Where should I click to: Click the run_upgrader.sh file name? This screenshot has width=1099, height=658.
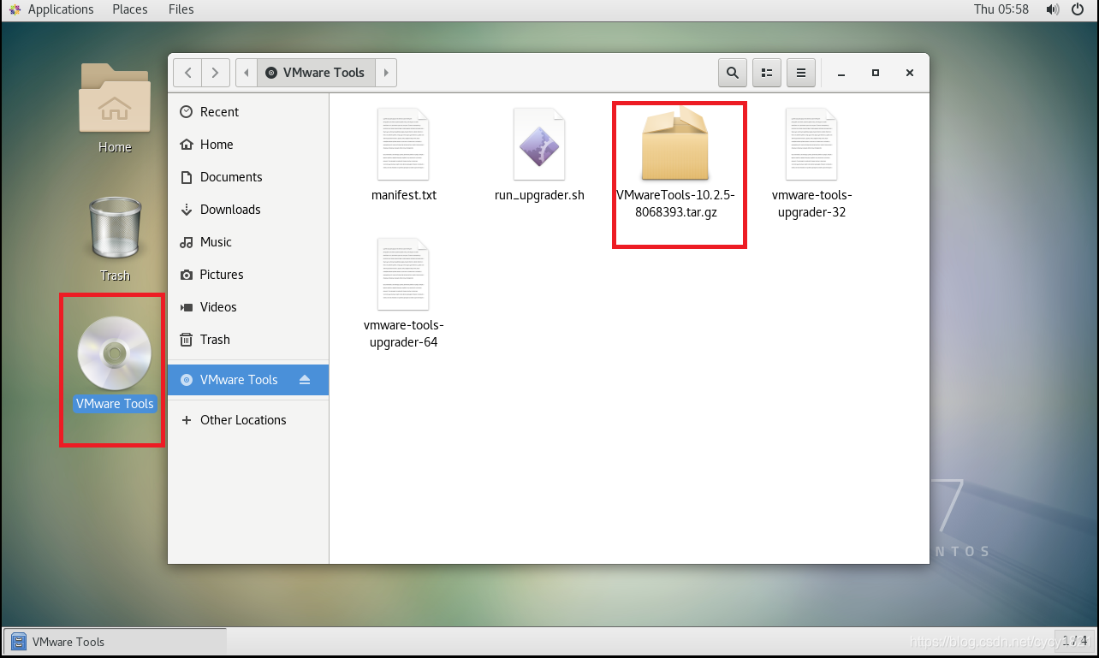[539, 195]
